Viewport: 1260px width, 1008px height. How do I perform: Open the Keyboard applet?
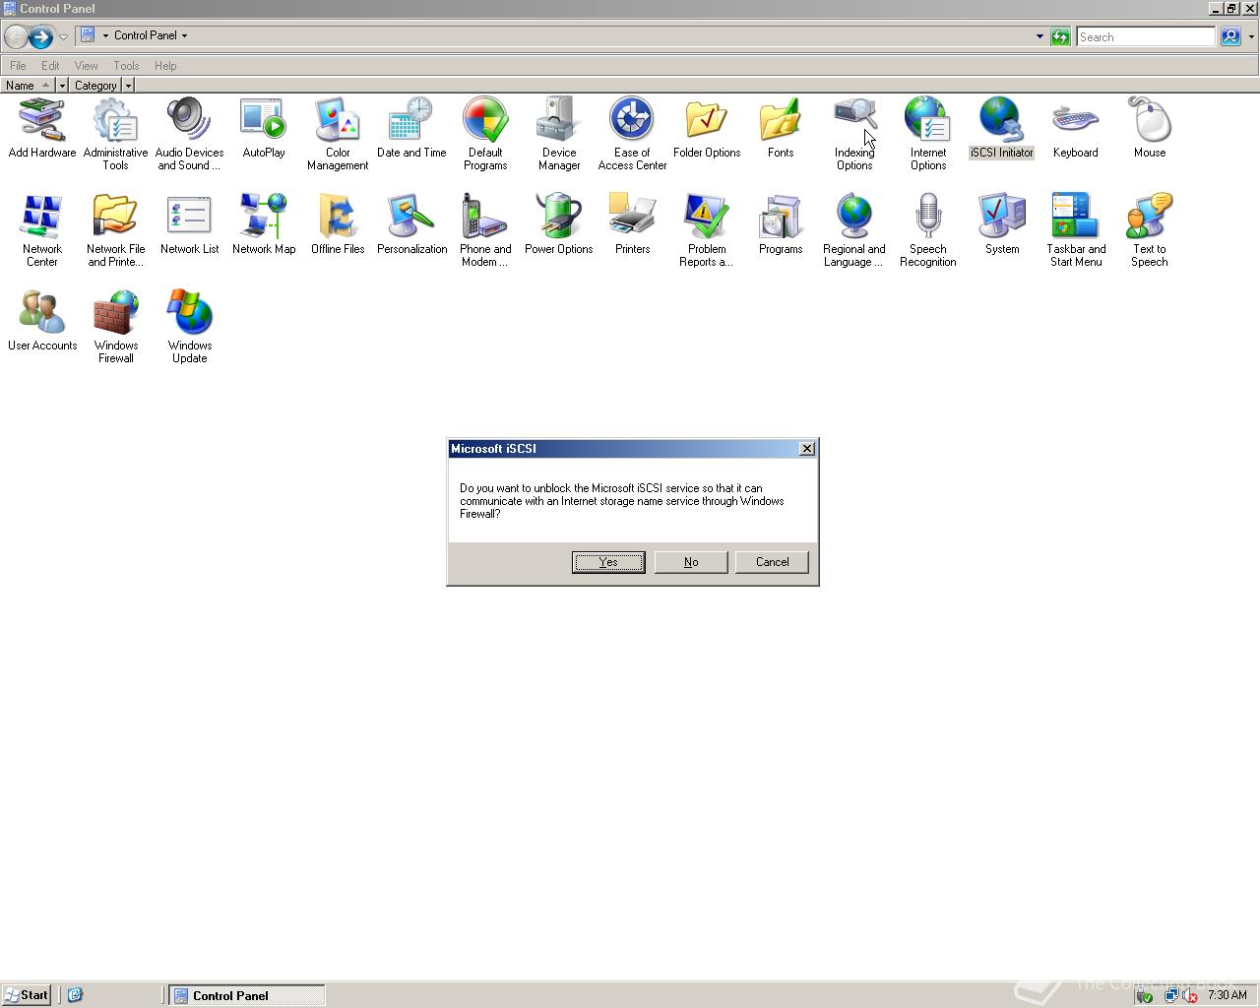coord(1075,128)
